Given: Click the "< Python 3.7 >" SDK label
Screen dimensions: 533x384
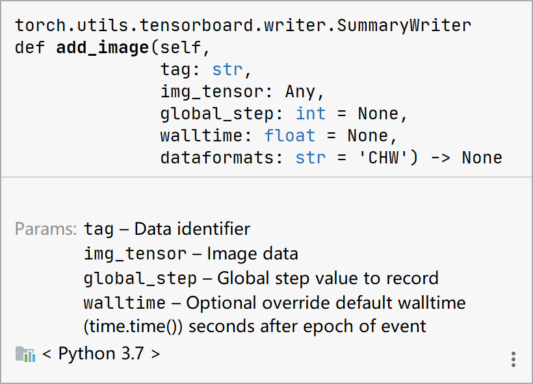Looking at the screenshot, I should pyautogui.click(x=101, y=354).
